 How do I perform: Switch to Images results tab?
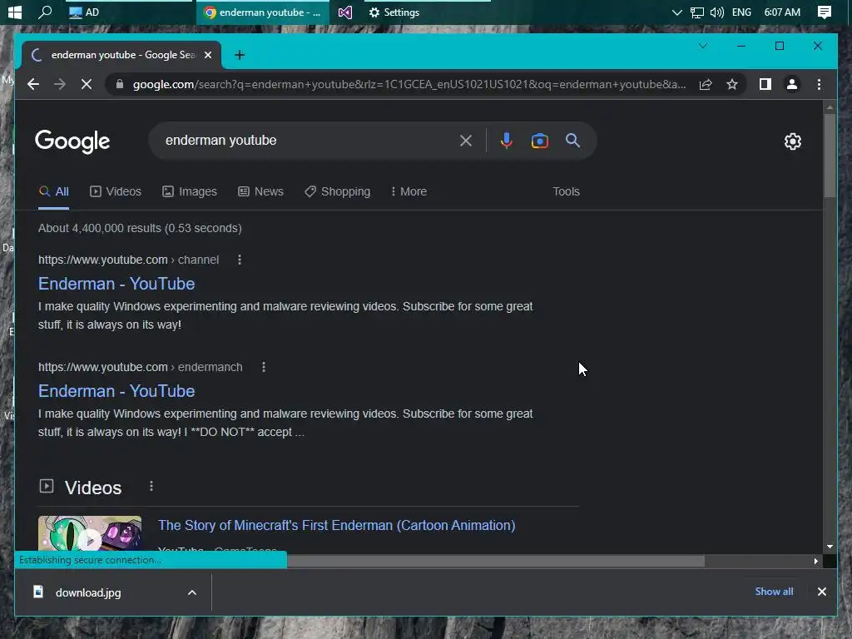pyautogui.click(x=189, y=192)
